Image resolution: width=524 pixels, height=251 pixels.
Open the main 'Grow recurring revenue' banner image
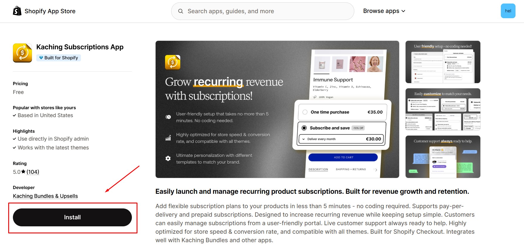(277, 109)
